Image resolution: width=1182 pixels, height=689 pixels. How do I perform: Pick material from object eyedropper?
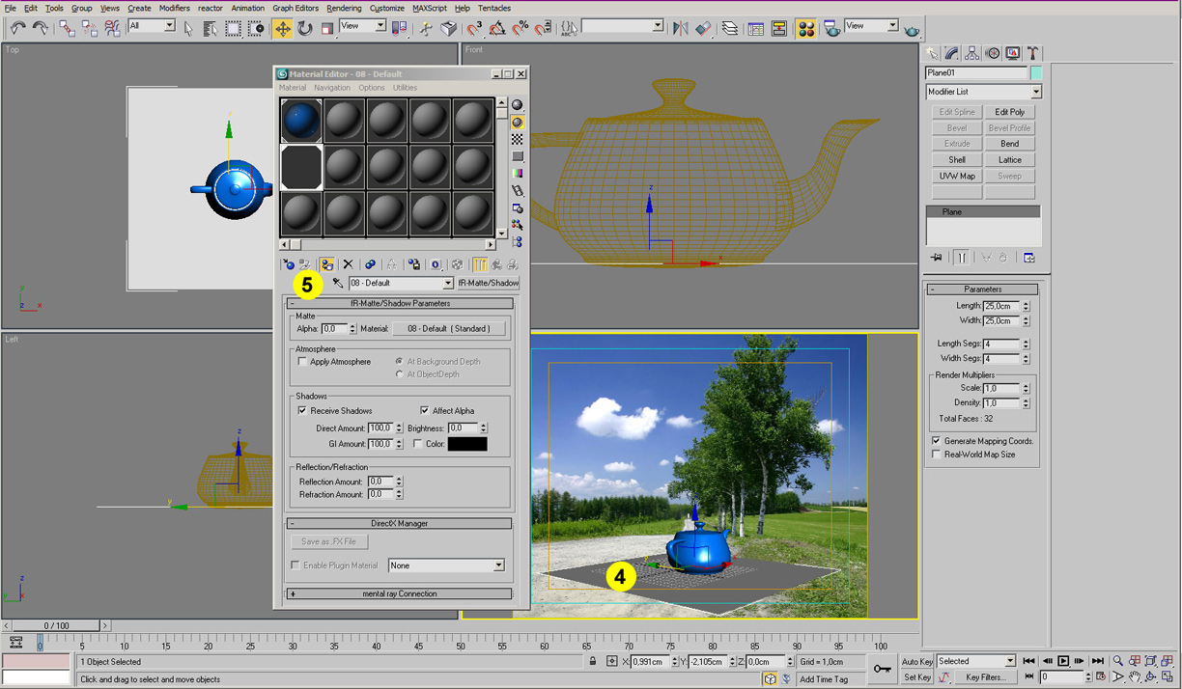click(337, 283)
